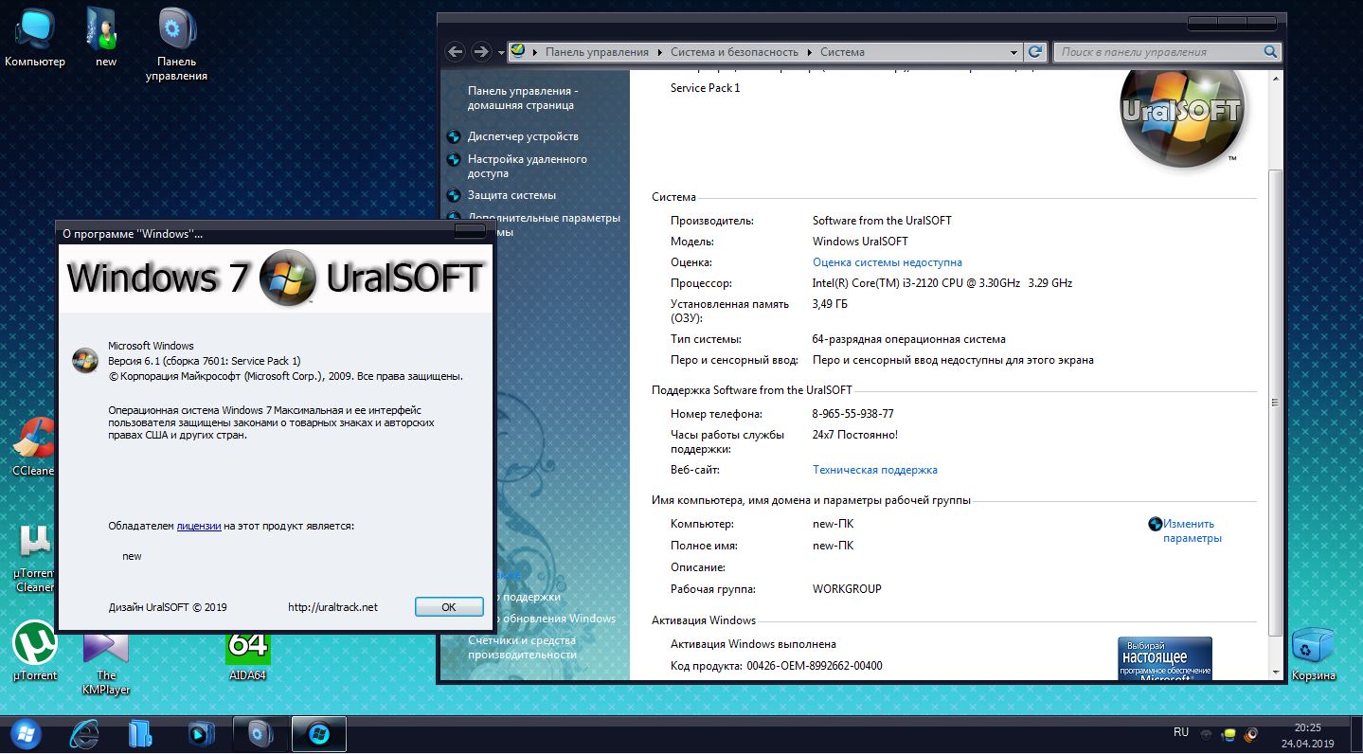Click search magnifier in Control Panel
Screen dimensions: 1363x754
pyautogui.click(x=1271, y=52)
